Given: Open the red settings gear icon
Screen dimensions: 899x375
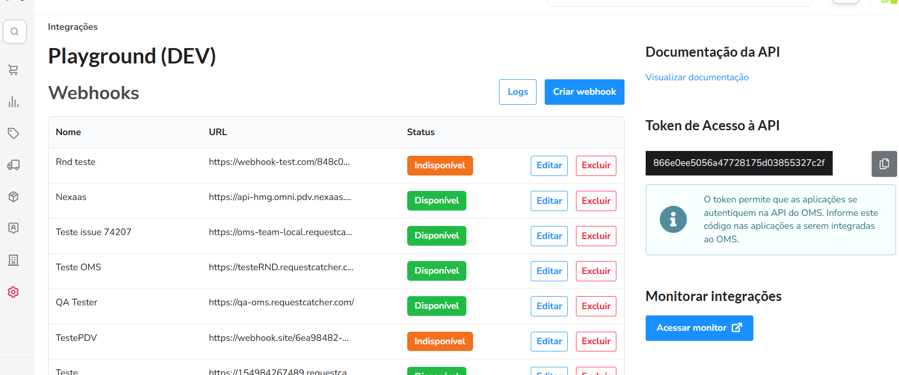Looking at the screenshot, I should point(13,292).
